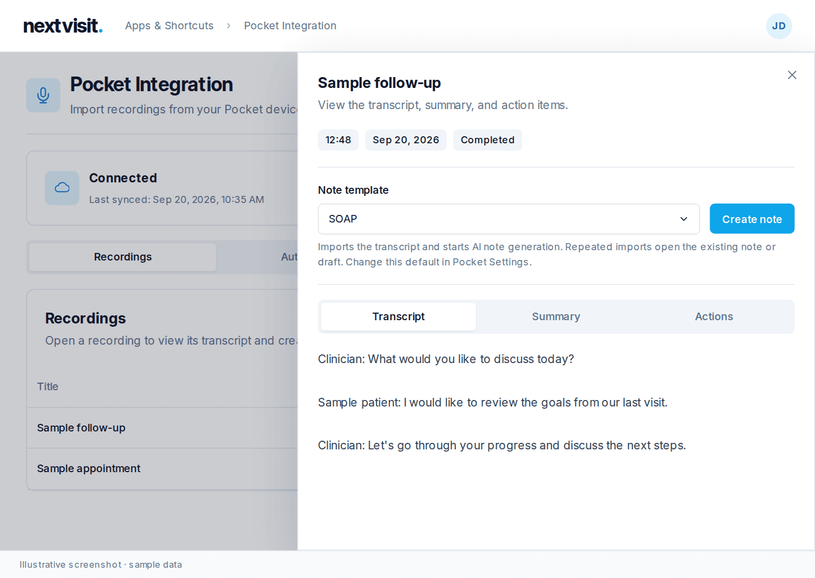The image size is (815, 578).
Task: Click the Create note button
Action: [752, 219]
